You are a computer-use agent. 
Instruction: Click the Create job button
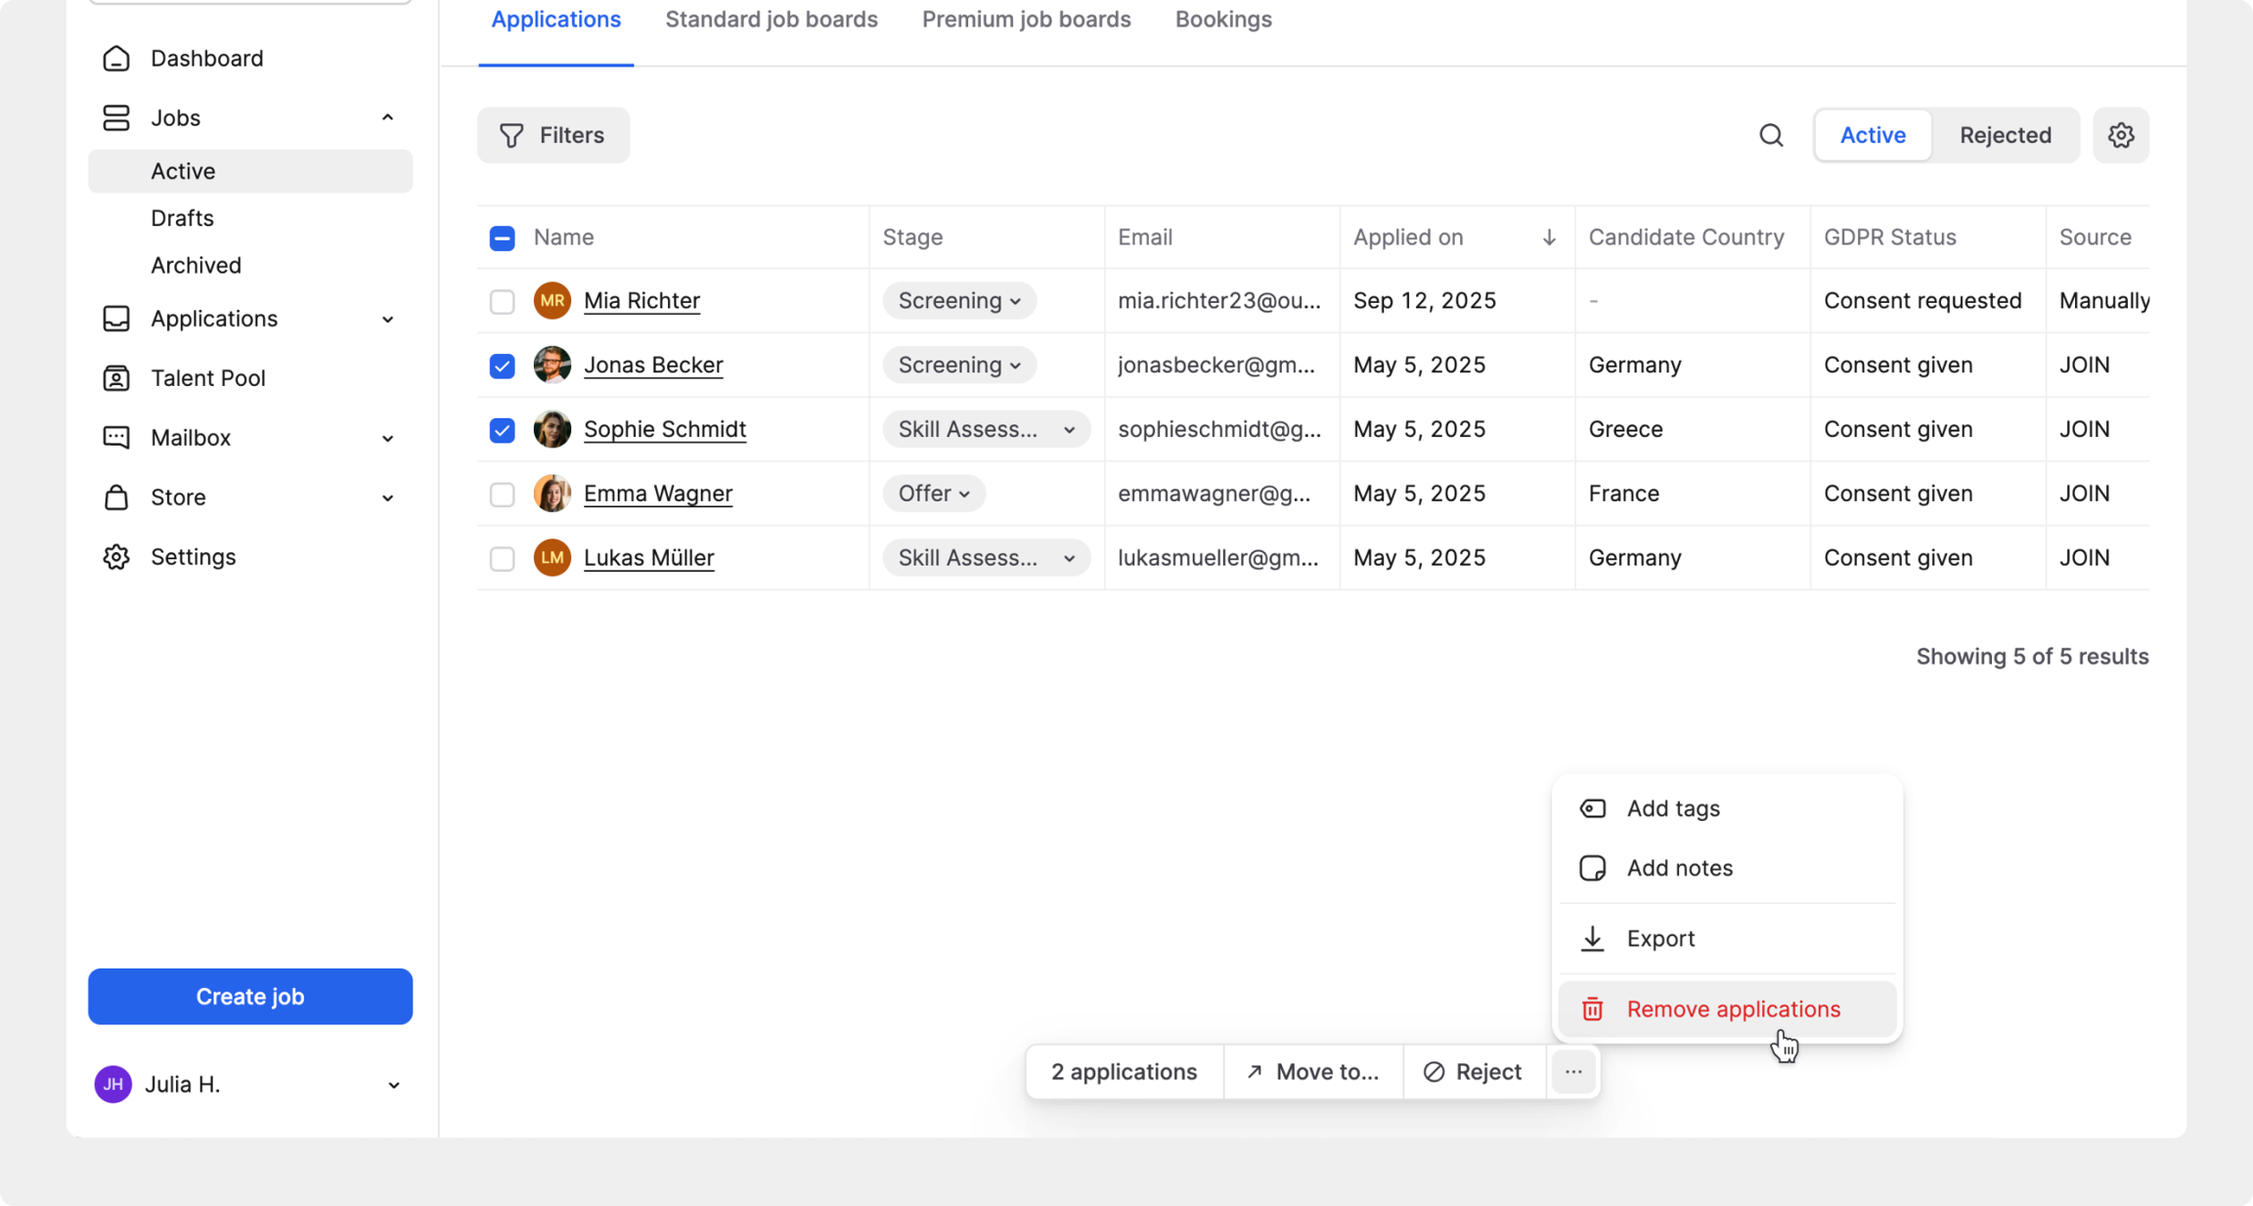point(250,996)
